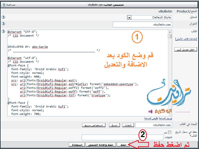Click the help icon for the Style row

point(3,17)
